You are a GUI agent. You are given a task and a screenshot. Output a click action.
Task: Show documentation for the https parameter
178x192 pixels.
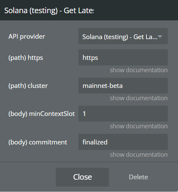[139, 70]
